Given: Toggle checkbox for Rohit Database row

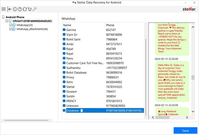Looking at the screenshot, I should point(64,72).
